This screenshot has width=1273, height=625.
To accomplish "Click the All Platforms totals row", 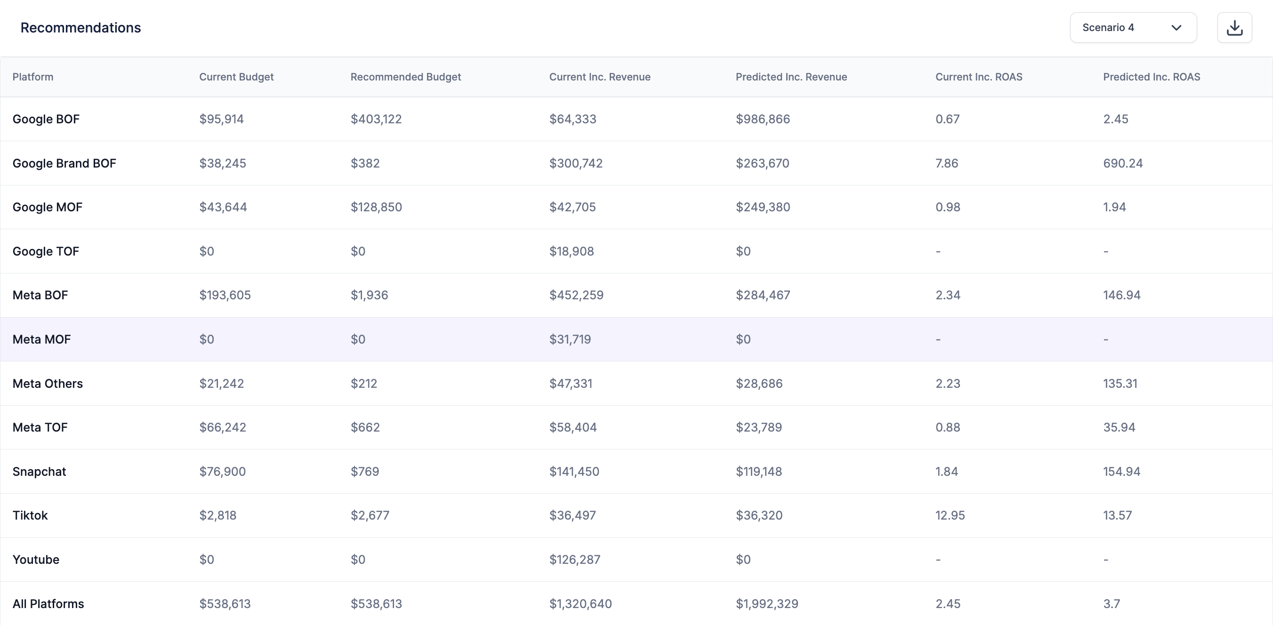I will coord(48,604).
